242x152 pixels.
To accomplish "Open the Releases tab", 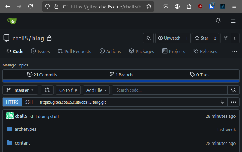I will [x=206, y=51].
